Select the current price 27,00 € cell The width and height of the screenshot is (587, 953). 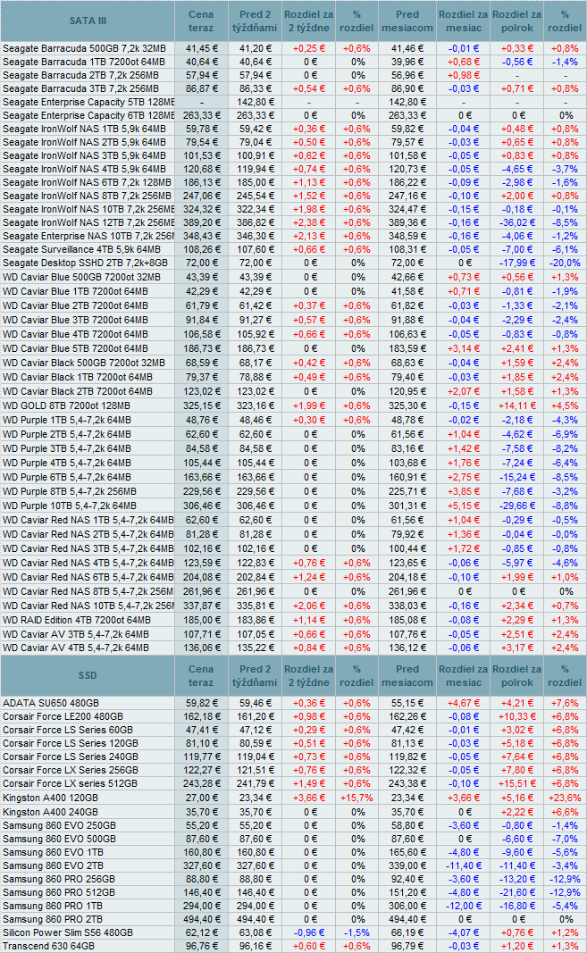(201, 798)
